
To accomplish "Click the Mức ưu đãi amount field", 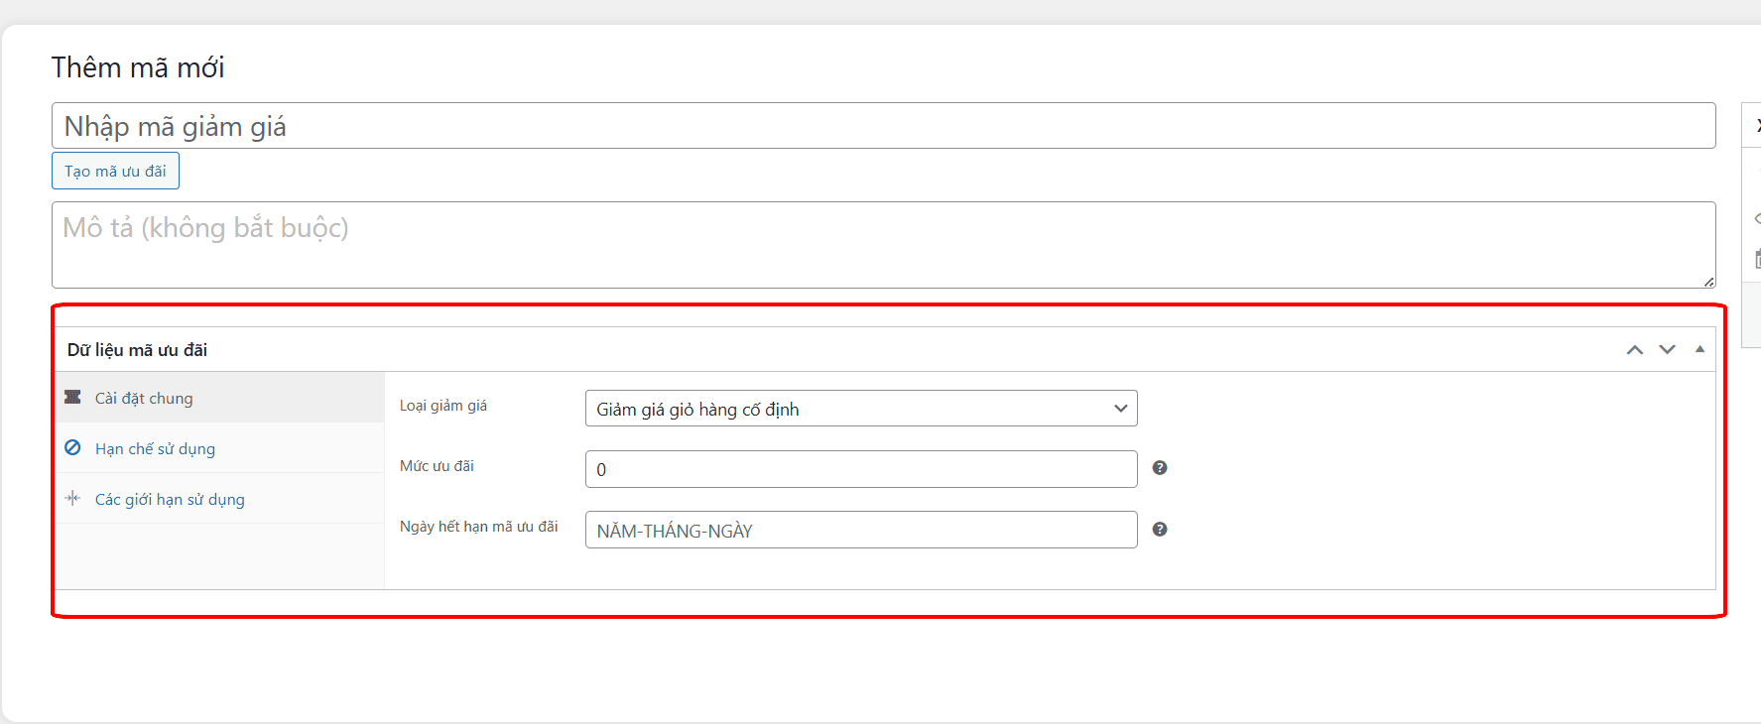I will click(x=860, y=469).
